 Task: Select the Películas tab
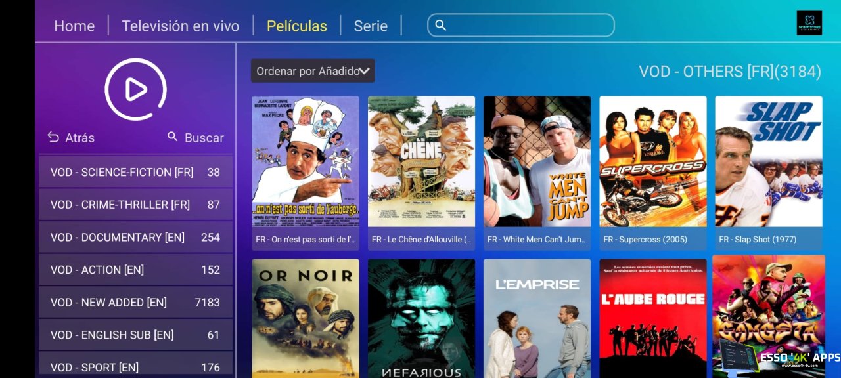tap(297, 26)
